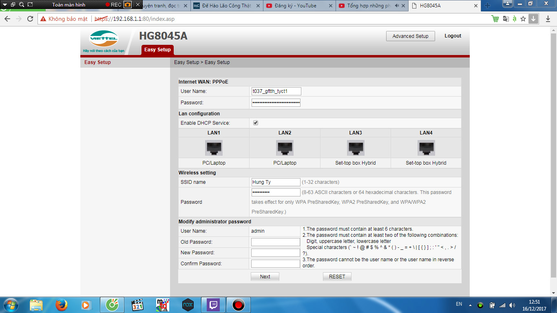Toggle the Enable DHCP Service checkbox

(x=256, y=123)
